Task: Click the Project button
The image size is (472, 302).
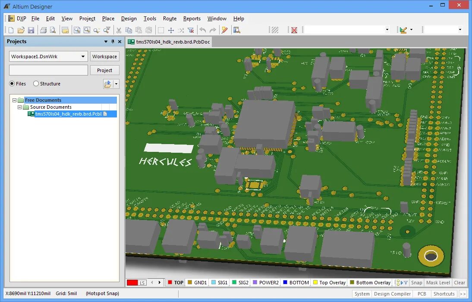Action: click(x=104, y=70)
